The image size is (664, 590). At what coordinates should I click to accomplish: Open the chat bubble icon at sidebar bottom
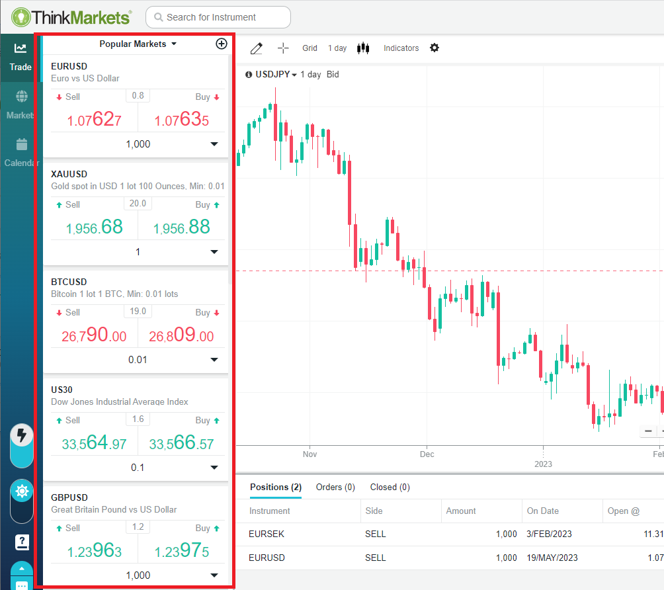(x=22, y=585)
